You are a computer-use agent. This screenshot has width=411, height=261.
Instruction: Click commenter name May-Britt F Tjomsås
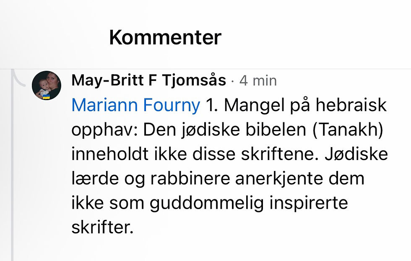click(148, 80)
